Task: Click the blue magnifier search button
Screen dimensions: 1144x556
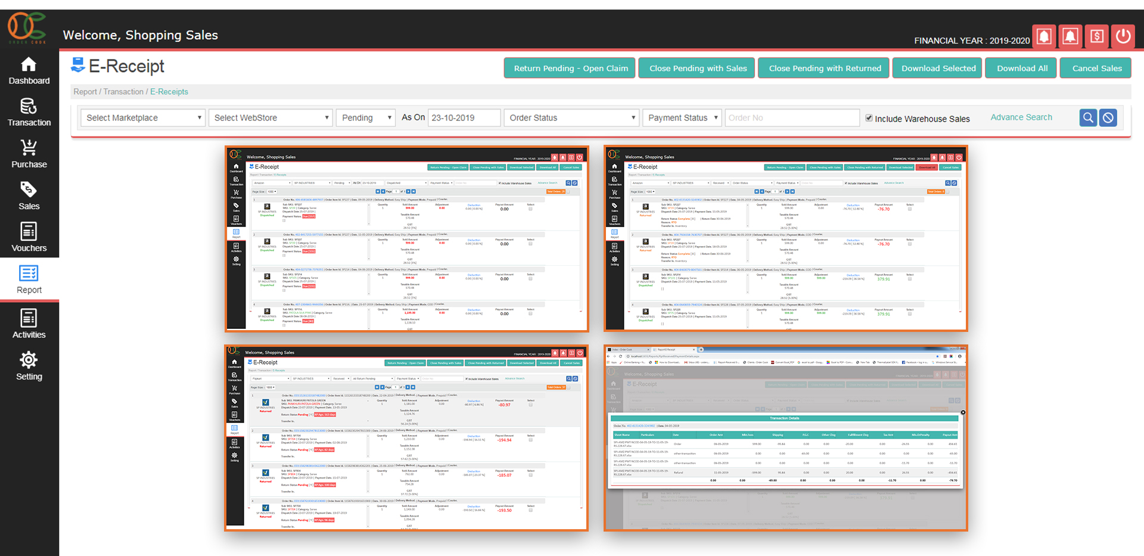Action: pyautogui.click(x=1088, y=118)
